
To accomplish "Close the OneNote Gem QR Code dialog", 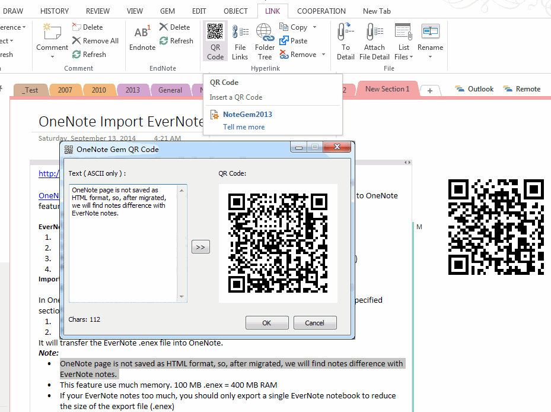I will [x=337, y=147].
